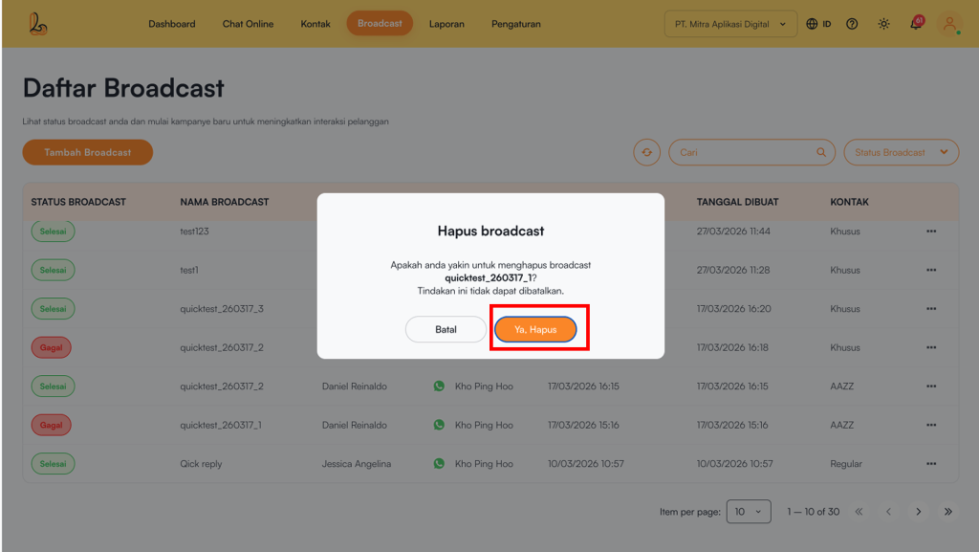Open PT. Mitra Aplikasi Digital company dropdown
This screenshot has width=979, height=552.
[x=730, y=24]
